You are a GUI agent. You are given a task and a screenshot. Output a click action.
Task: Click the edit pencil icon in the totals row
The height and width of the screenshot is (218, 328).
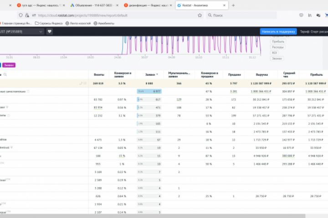[x=81, y=84]
